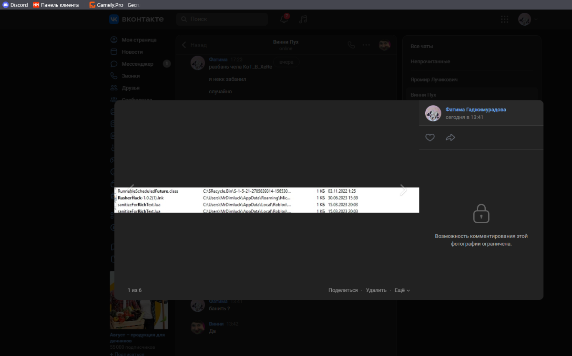Open the VK services grid icon
This screenshot has height=356, width=572.
tap(504, 20)
